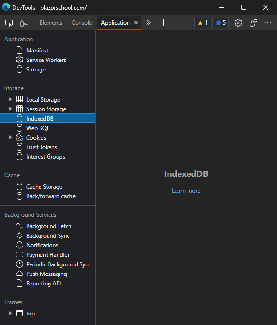This screenshot has height=325, width=277.
Task: Open DevTools settings gear
Action: [x=238, y=23]
